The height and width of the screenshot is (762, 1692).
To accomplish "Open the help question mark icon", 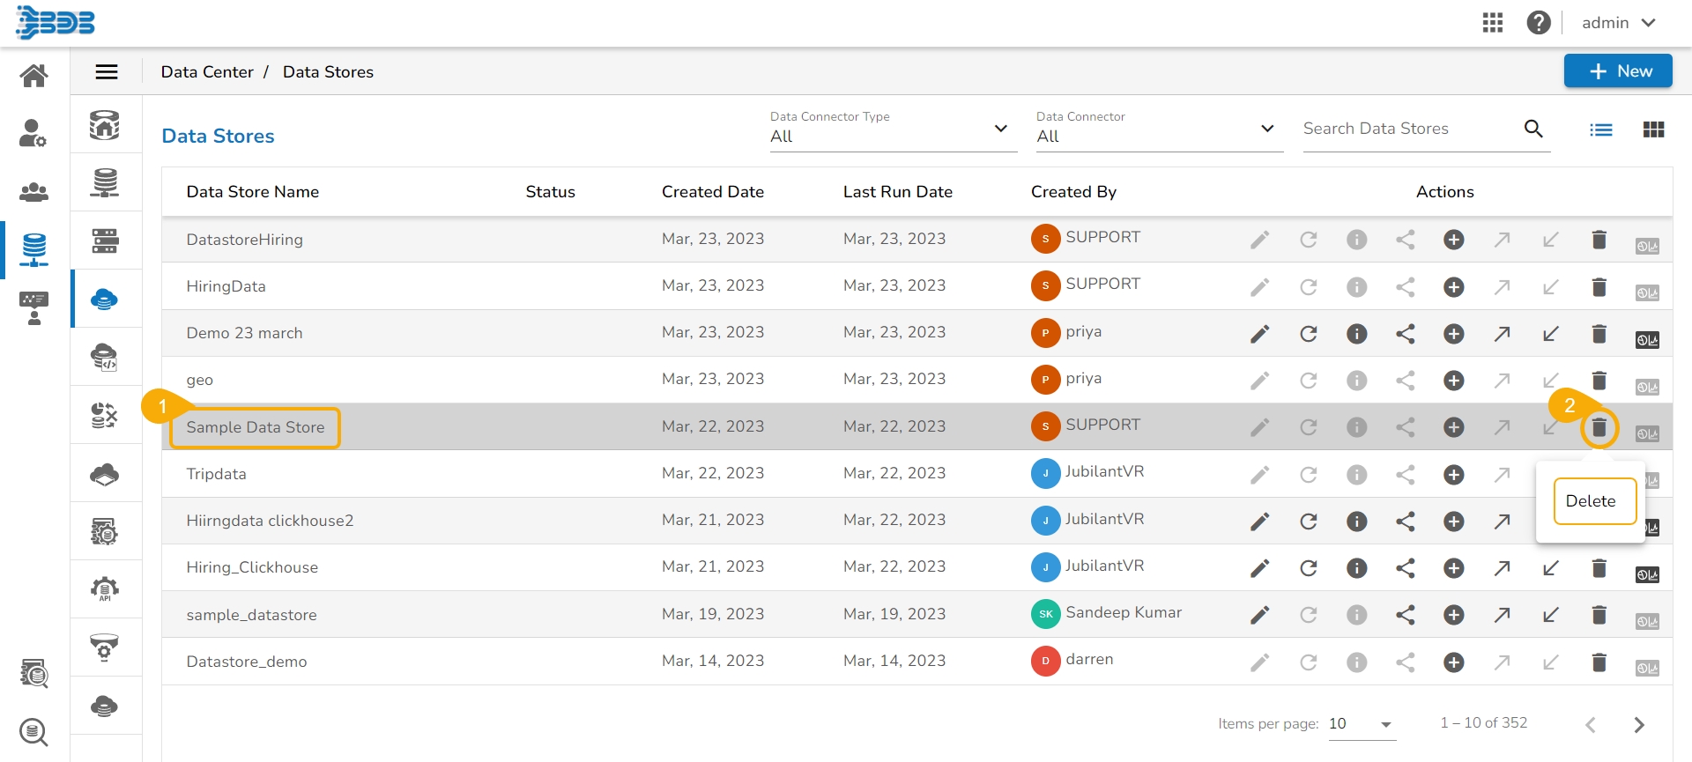I will click(x=1539, y=23).
